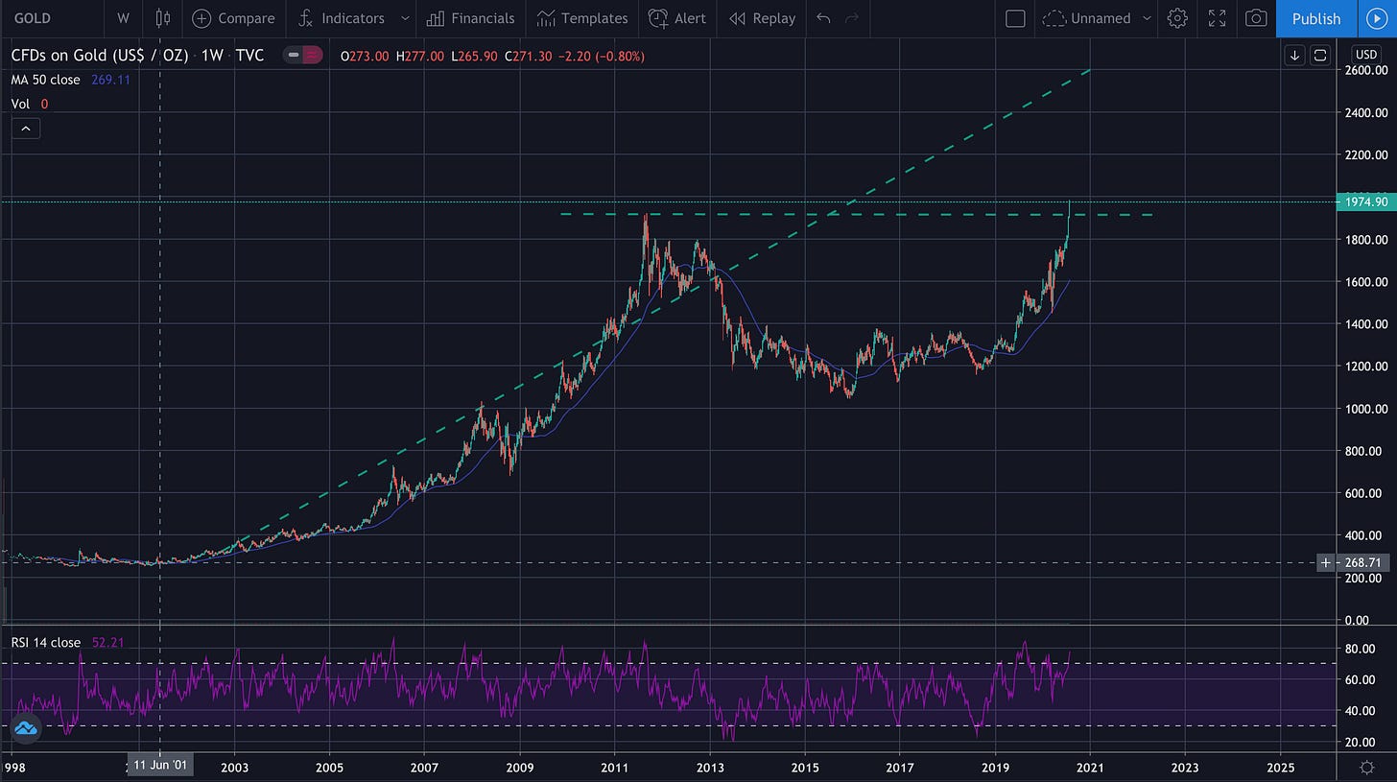Image resolution: width=1397 pixels, height=782 pixels.
Task: Click the MA value 269.11
Action: coord(110,80)
